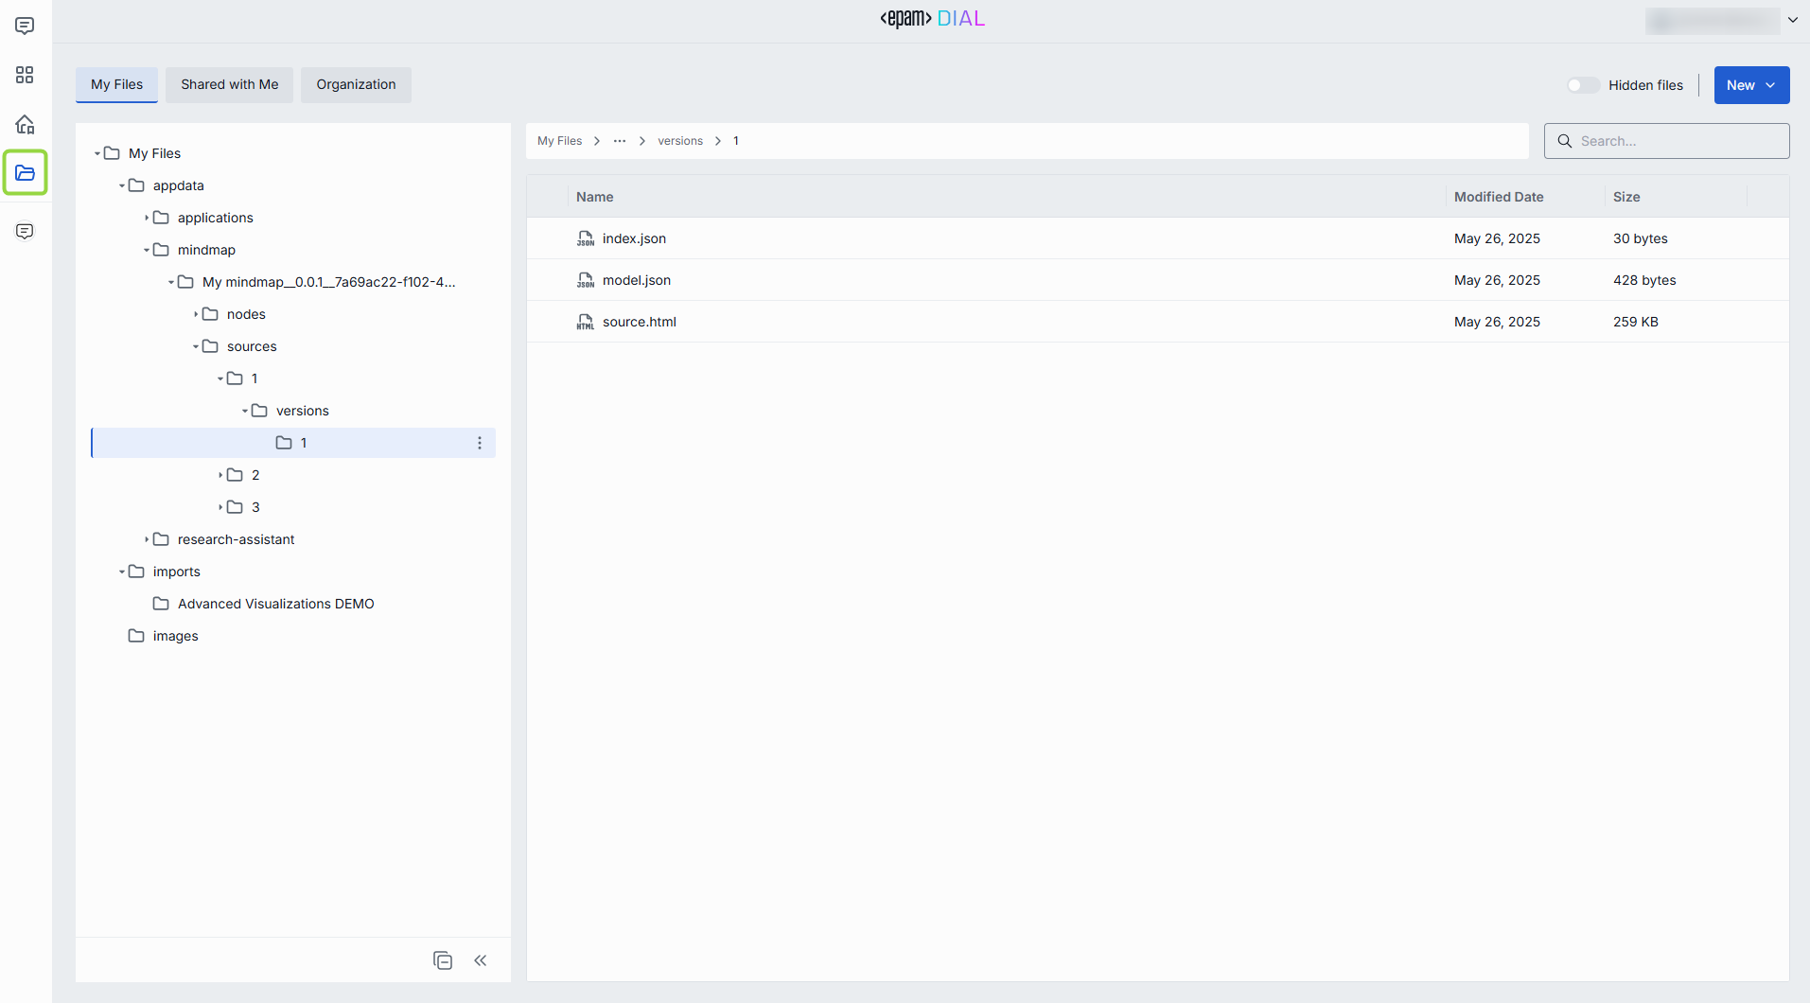Open the three-dot menu for selected folder 1
The height and width of the screenshot is (1003, 1810).
(x=480, y=443)
